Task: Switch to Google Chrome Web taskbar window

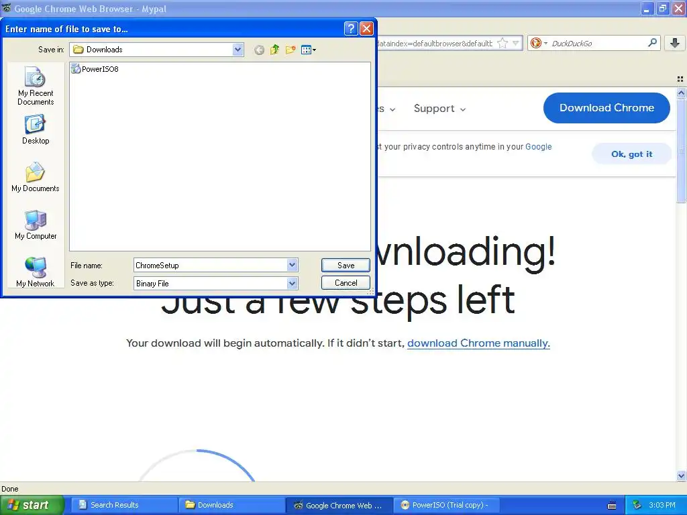Action: [x=339, y=505]
